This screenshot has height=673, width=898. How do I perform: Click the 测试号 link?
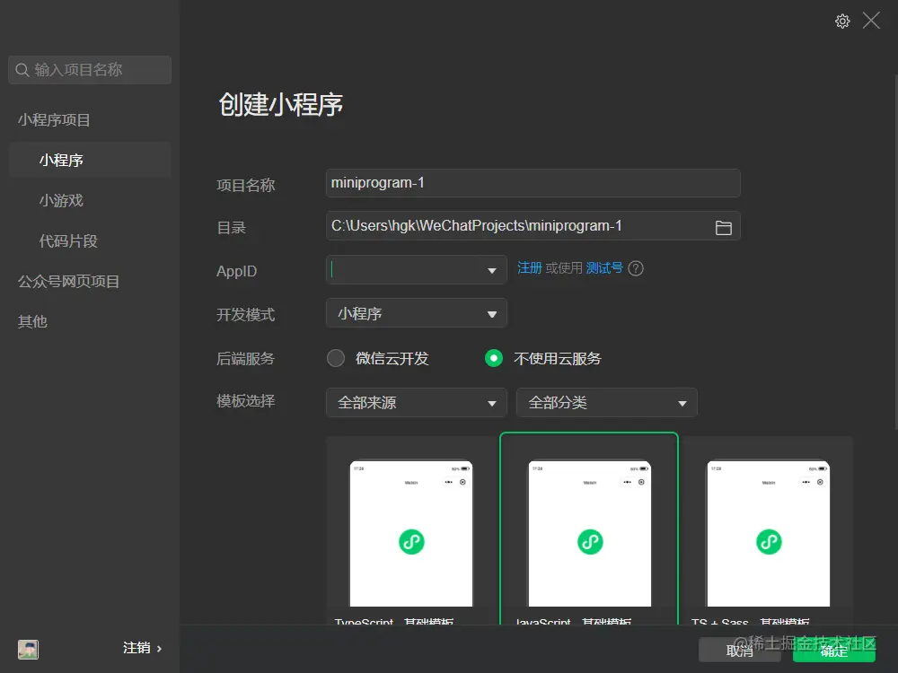[x=604, y=267]
